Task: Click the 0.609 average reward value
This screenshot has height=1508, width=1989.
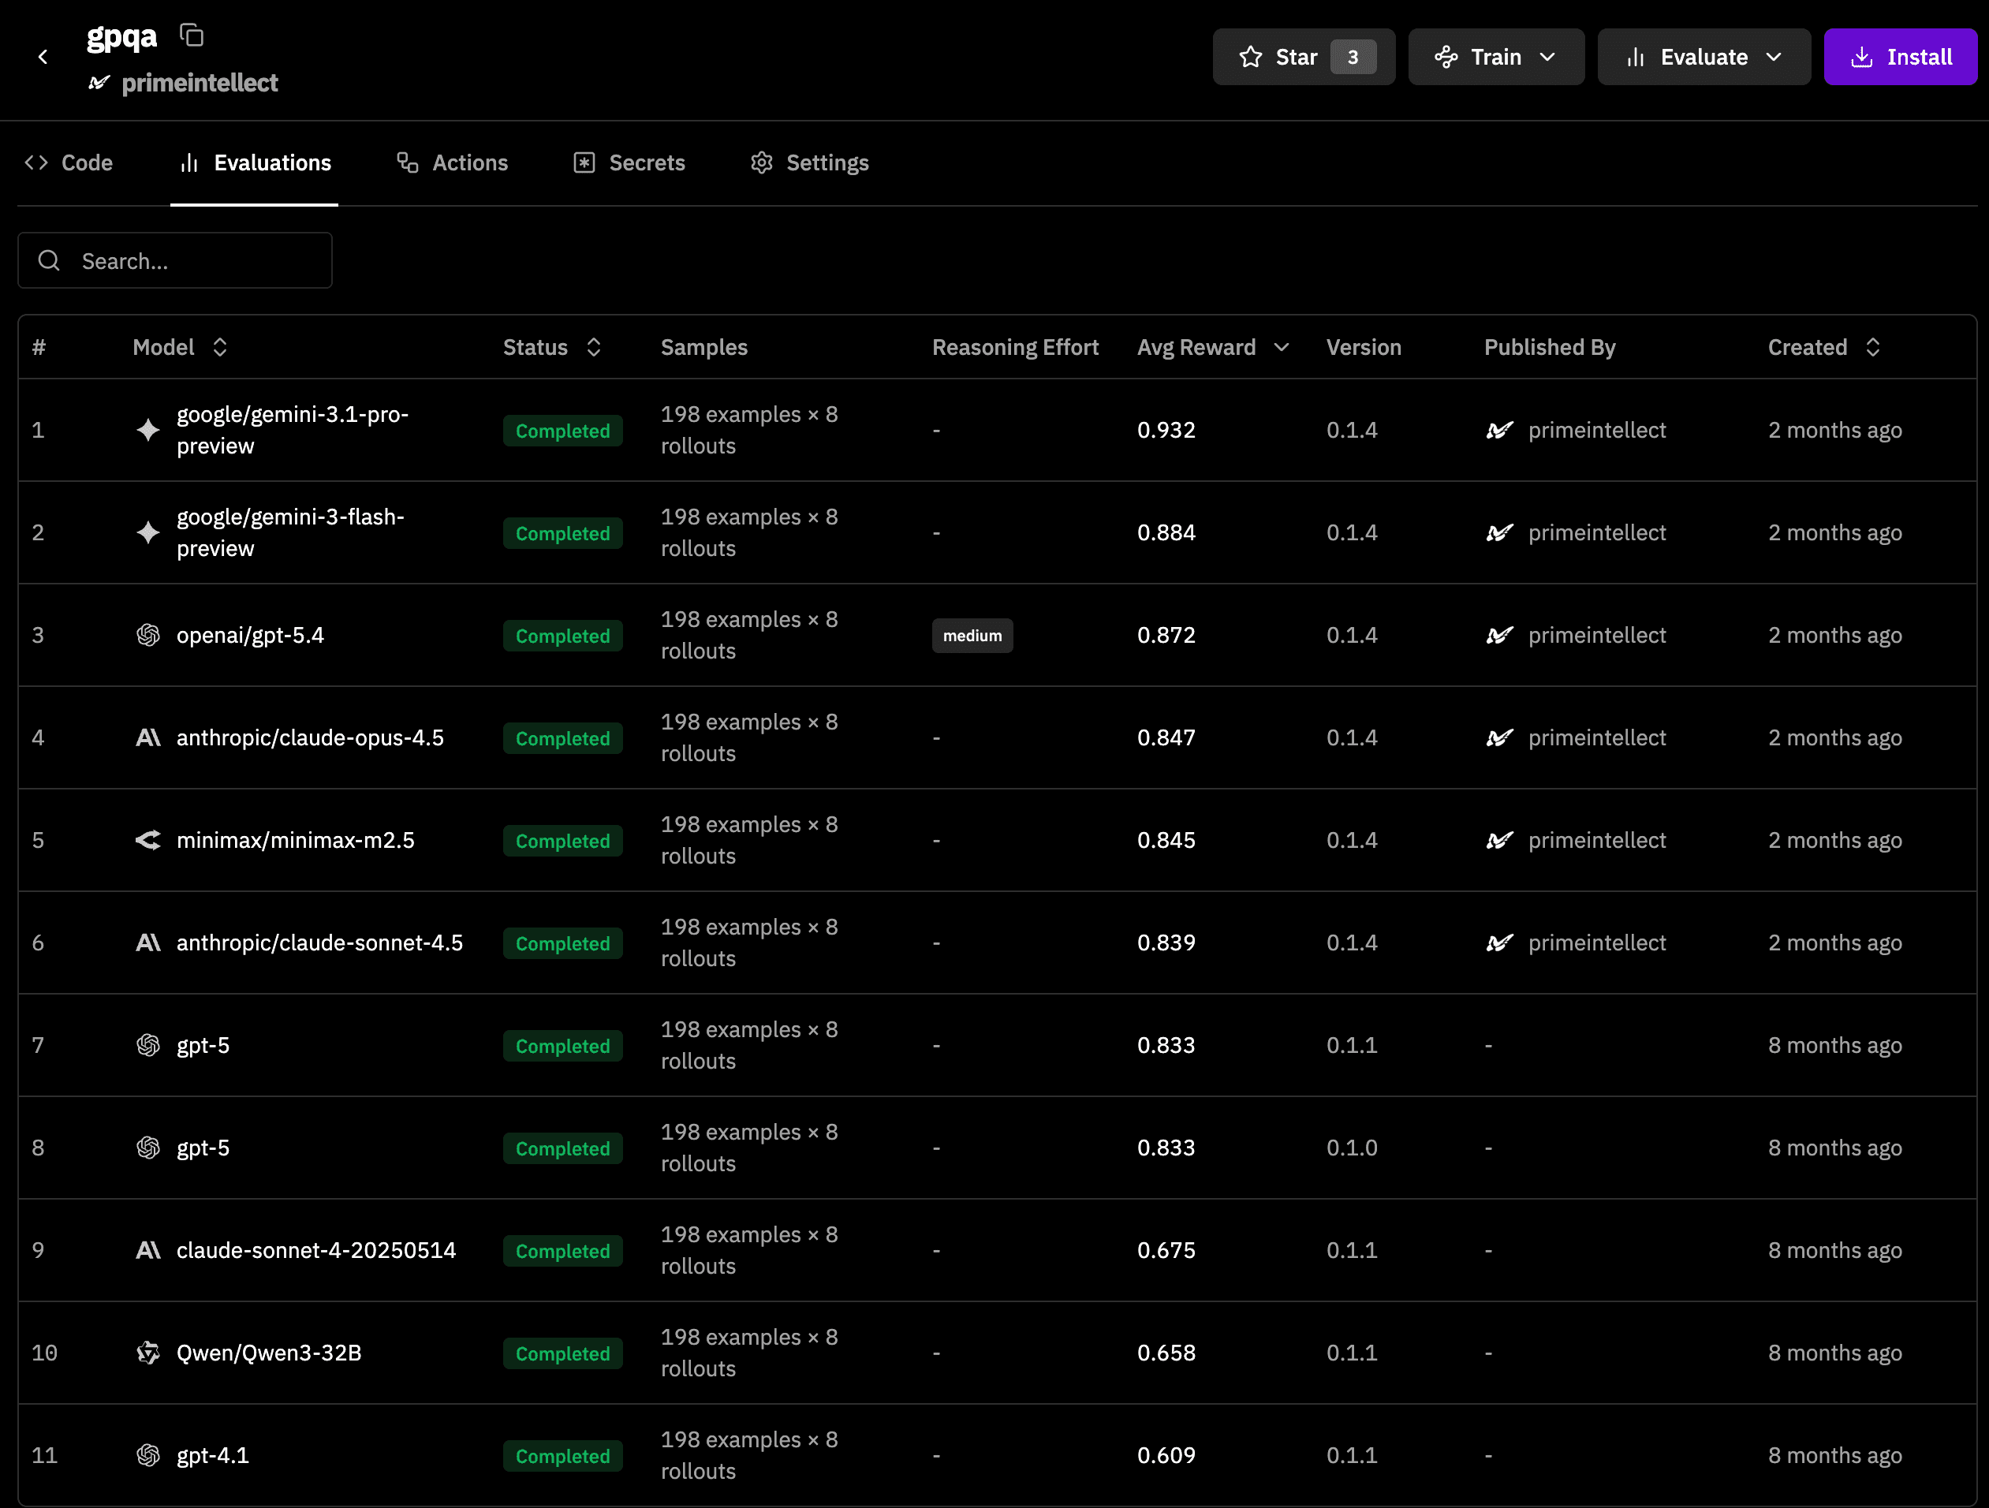Action: coord(1166,1455)
